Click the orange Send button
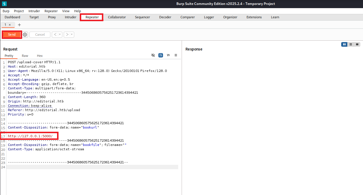The image size is (363, 195). [12, 35]
